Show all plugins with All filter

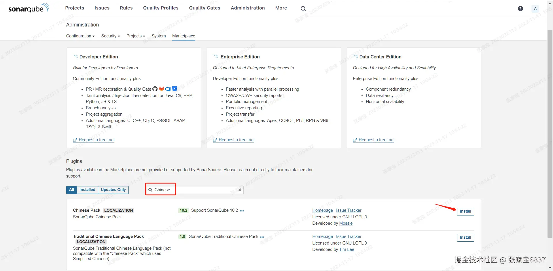coord(71,190)
